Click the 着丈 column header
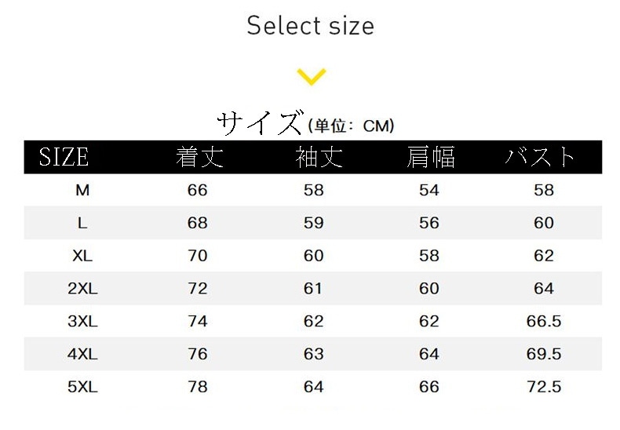Image resolution: width=620 pixels, height=430 pixels. click(x=199, y=157)
